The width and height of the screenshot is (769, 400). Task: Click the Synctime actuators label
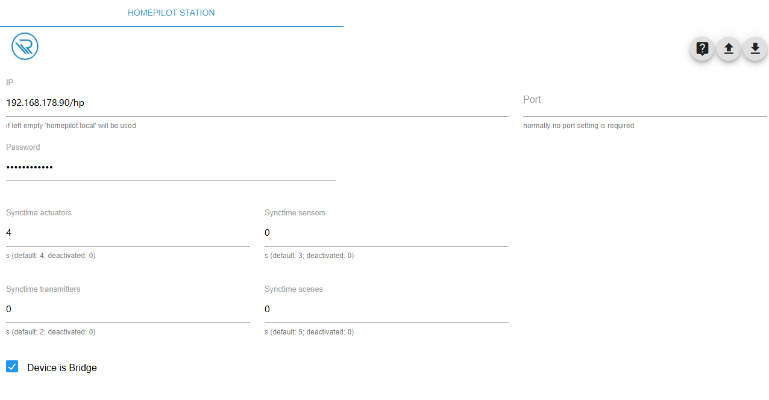tap(39, 213)
